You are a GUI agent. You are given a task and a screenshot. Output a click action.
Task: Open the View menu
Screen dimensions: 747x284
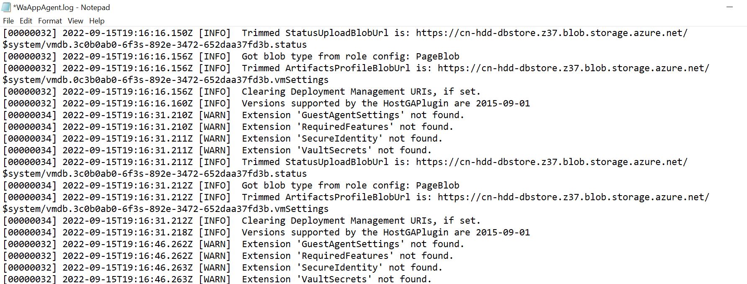point(75,21)
